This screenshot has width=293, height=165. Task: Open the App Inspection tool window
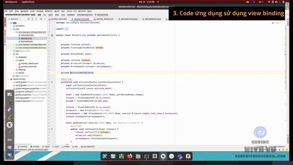[88, 147]
